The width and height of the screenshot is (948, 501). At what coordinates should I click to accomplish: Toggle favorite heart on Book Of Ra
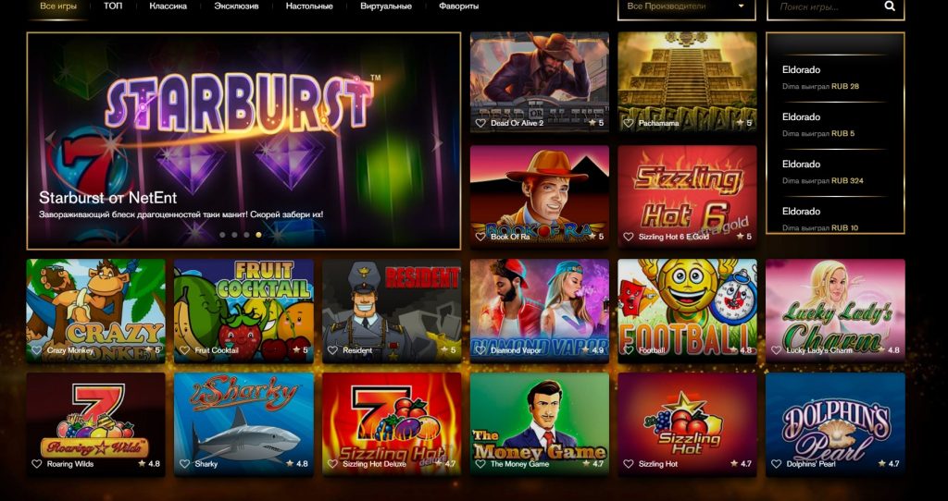pyautogui.click(x=480, y=237)
